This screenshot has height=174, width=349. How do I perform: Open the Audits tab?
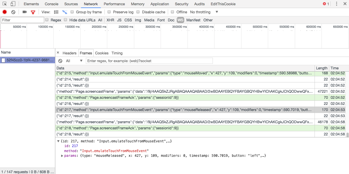pos(200,4)
